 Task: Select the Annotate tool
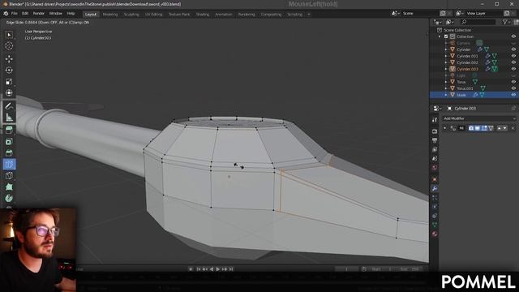point(9,106)
